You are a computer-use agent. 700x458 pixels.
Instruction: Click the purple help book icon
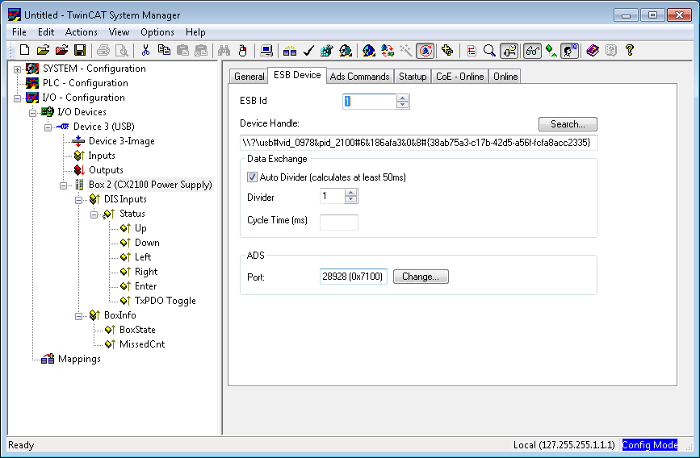point(593,50)
